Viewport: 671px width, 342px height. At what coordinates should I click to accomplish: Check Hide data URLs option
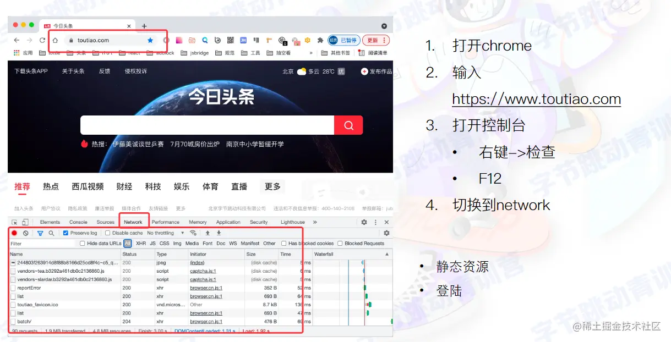(x=83, y=244)
